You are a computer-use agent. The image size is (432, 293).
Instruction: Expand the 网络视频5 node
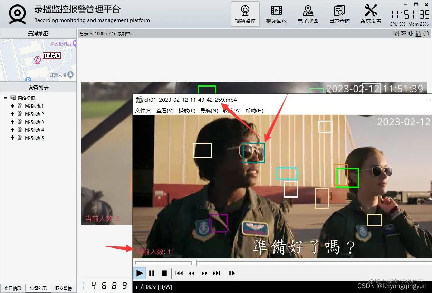[x=12, y=138]
